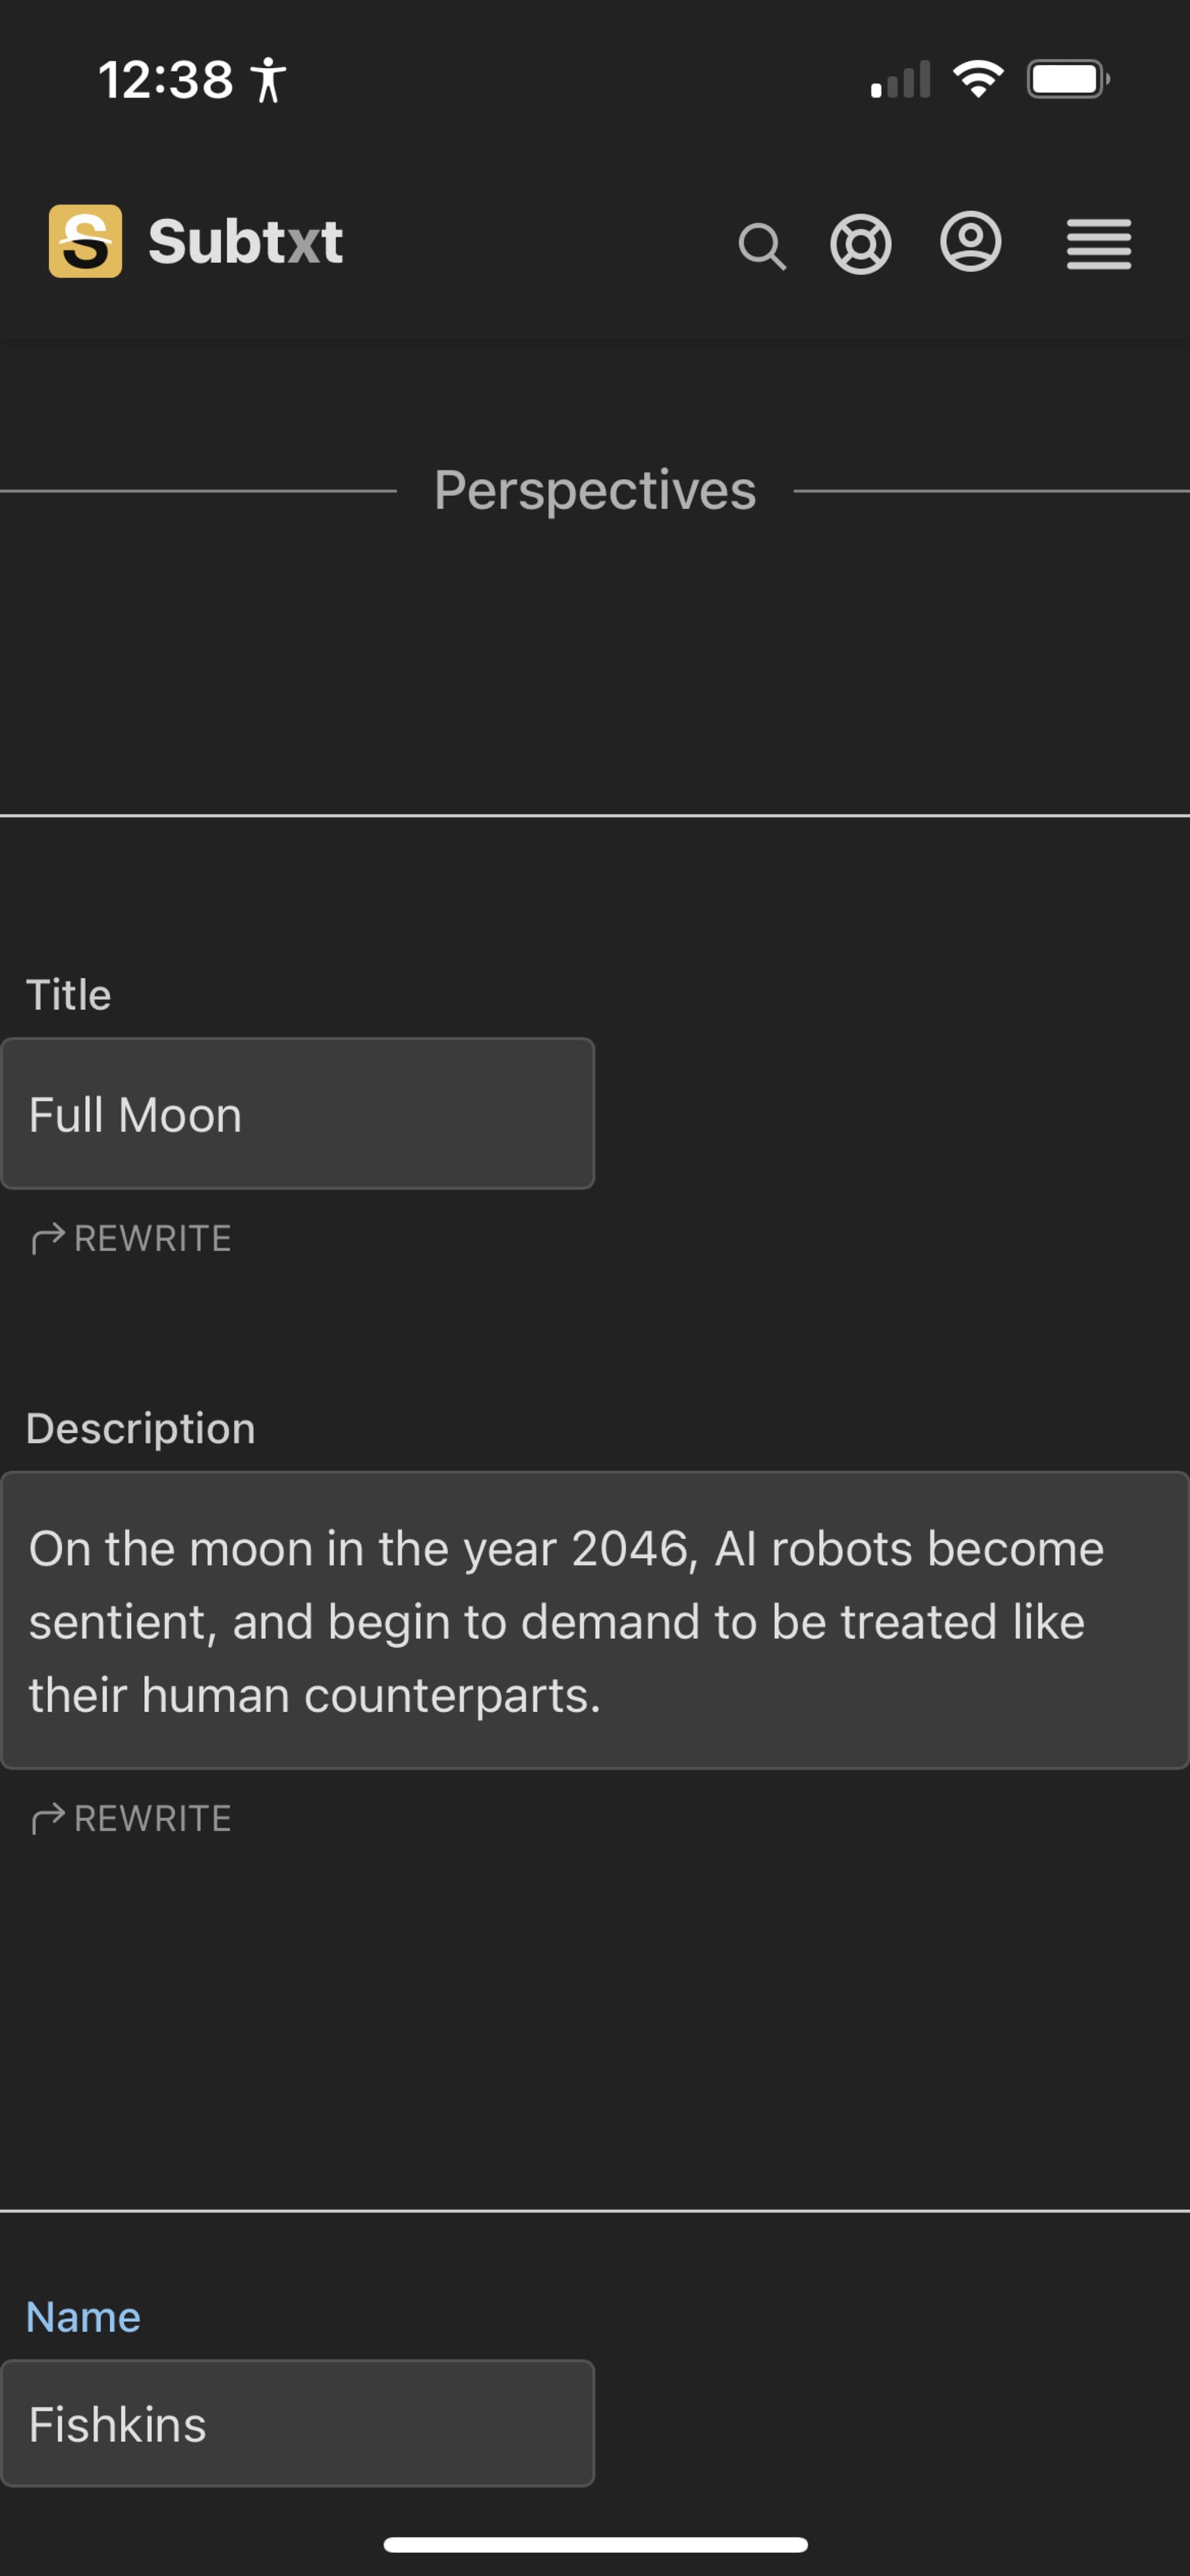Tap the Wi-Fi status bar icon
The image size is (1190, 2576).
978,79
